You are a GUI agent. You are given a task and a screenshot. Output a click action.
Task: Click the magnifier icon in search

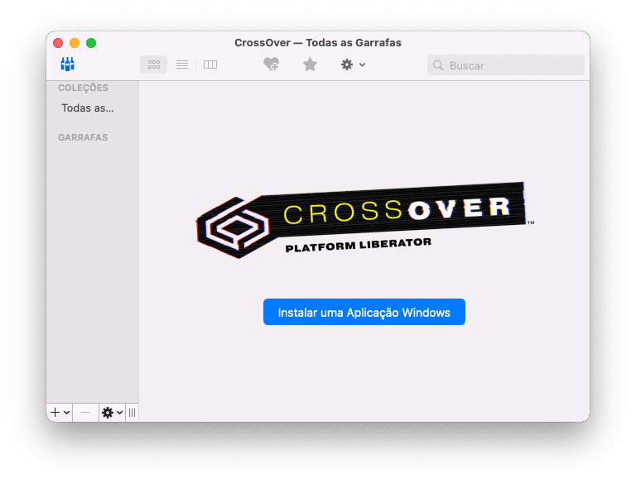click(x=437, y=65)
